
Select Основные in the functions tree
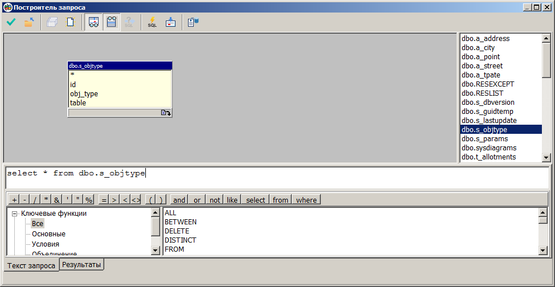[48, 234]
